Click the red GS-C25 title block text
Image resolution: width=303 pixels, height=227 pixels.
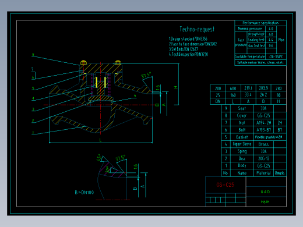point(226,185)
